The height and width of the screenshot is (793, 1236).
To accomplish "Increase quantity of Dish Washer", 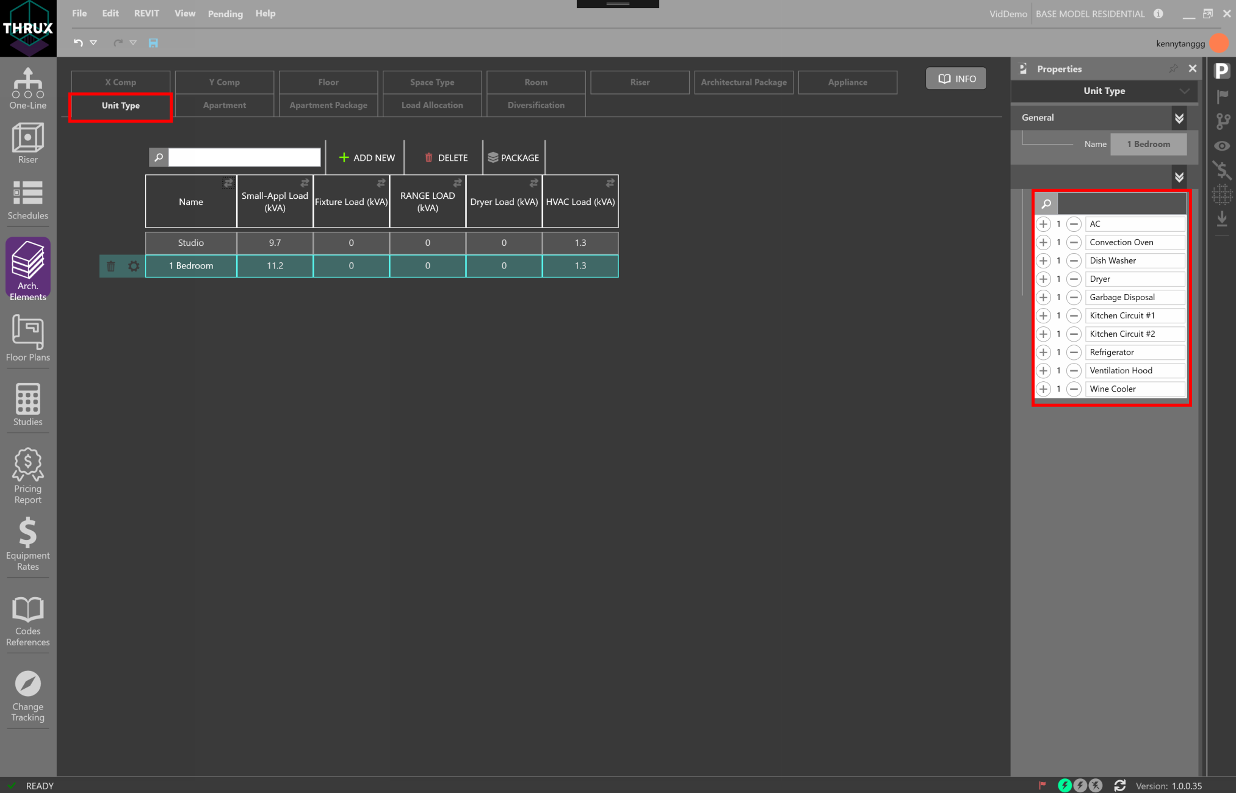I will [x=1043, y=260].
